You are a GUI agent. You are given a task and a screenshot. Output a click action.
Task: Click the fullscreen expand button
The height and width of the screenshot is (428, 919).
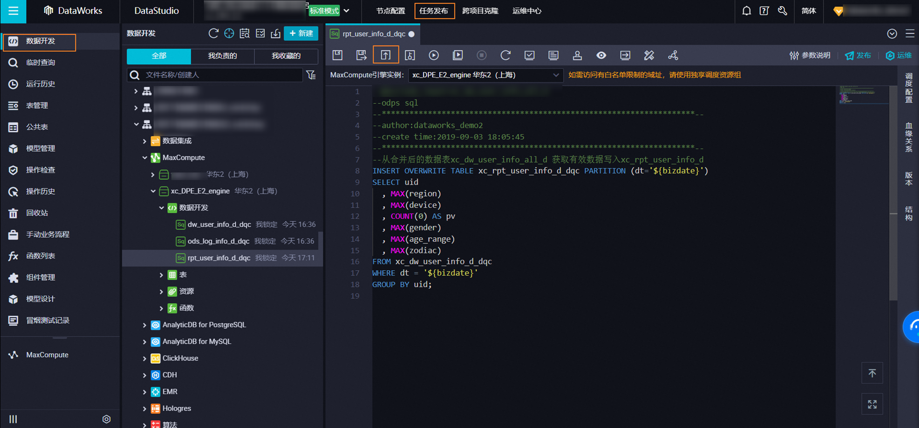coord(872,404)
